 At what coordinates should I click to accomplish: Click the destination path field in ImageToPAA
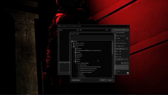121,41
